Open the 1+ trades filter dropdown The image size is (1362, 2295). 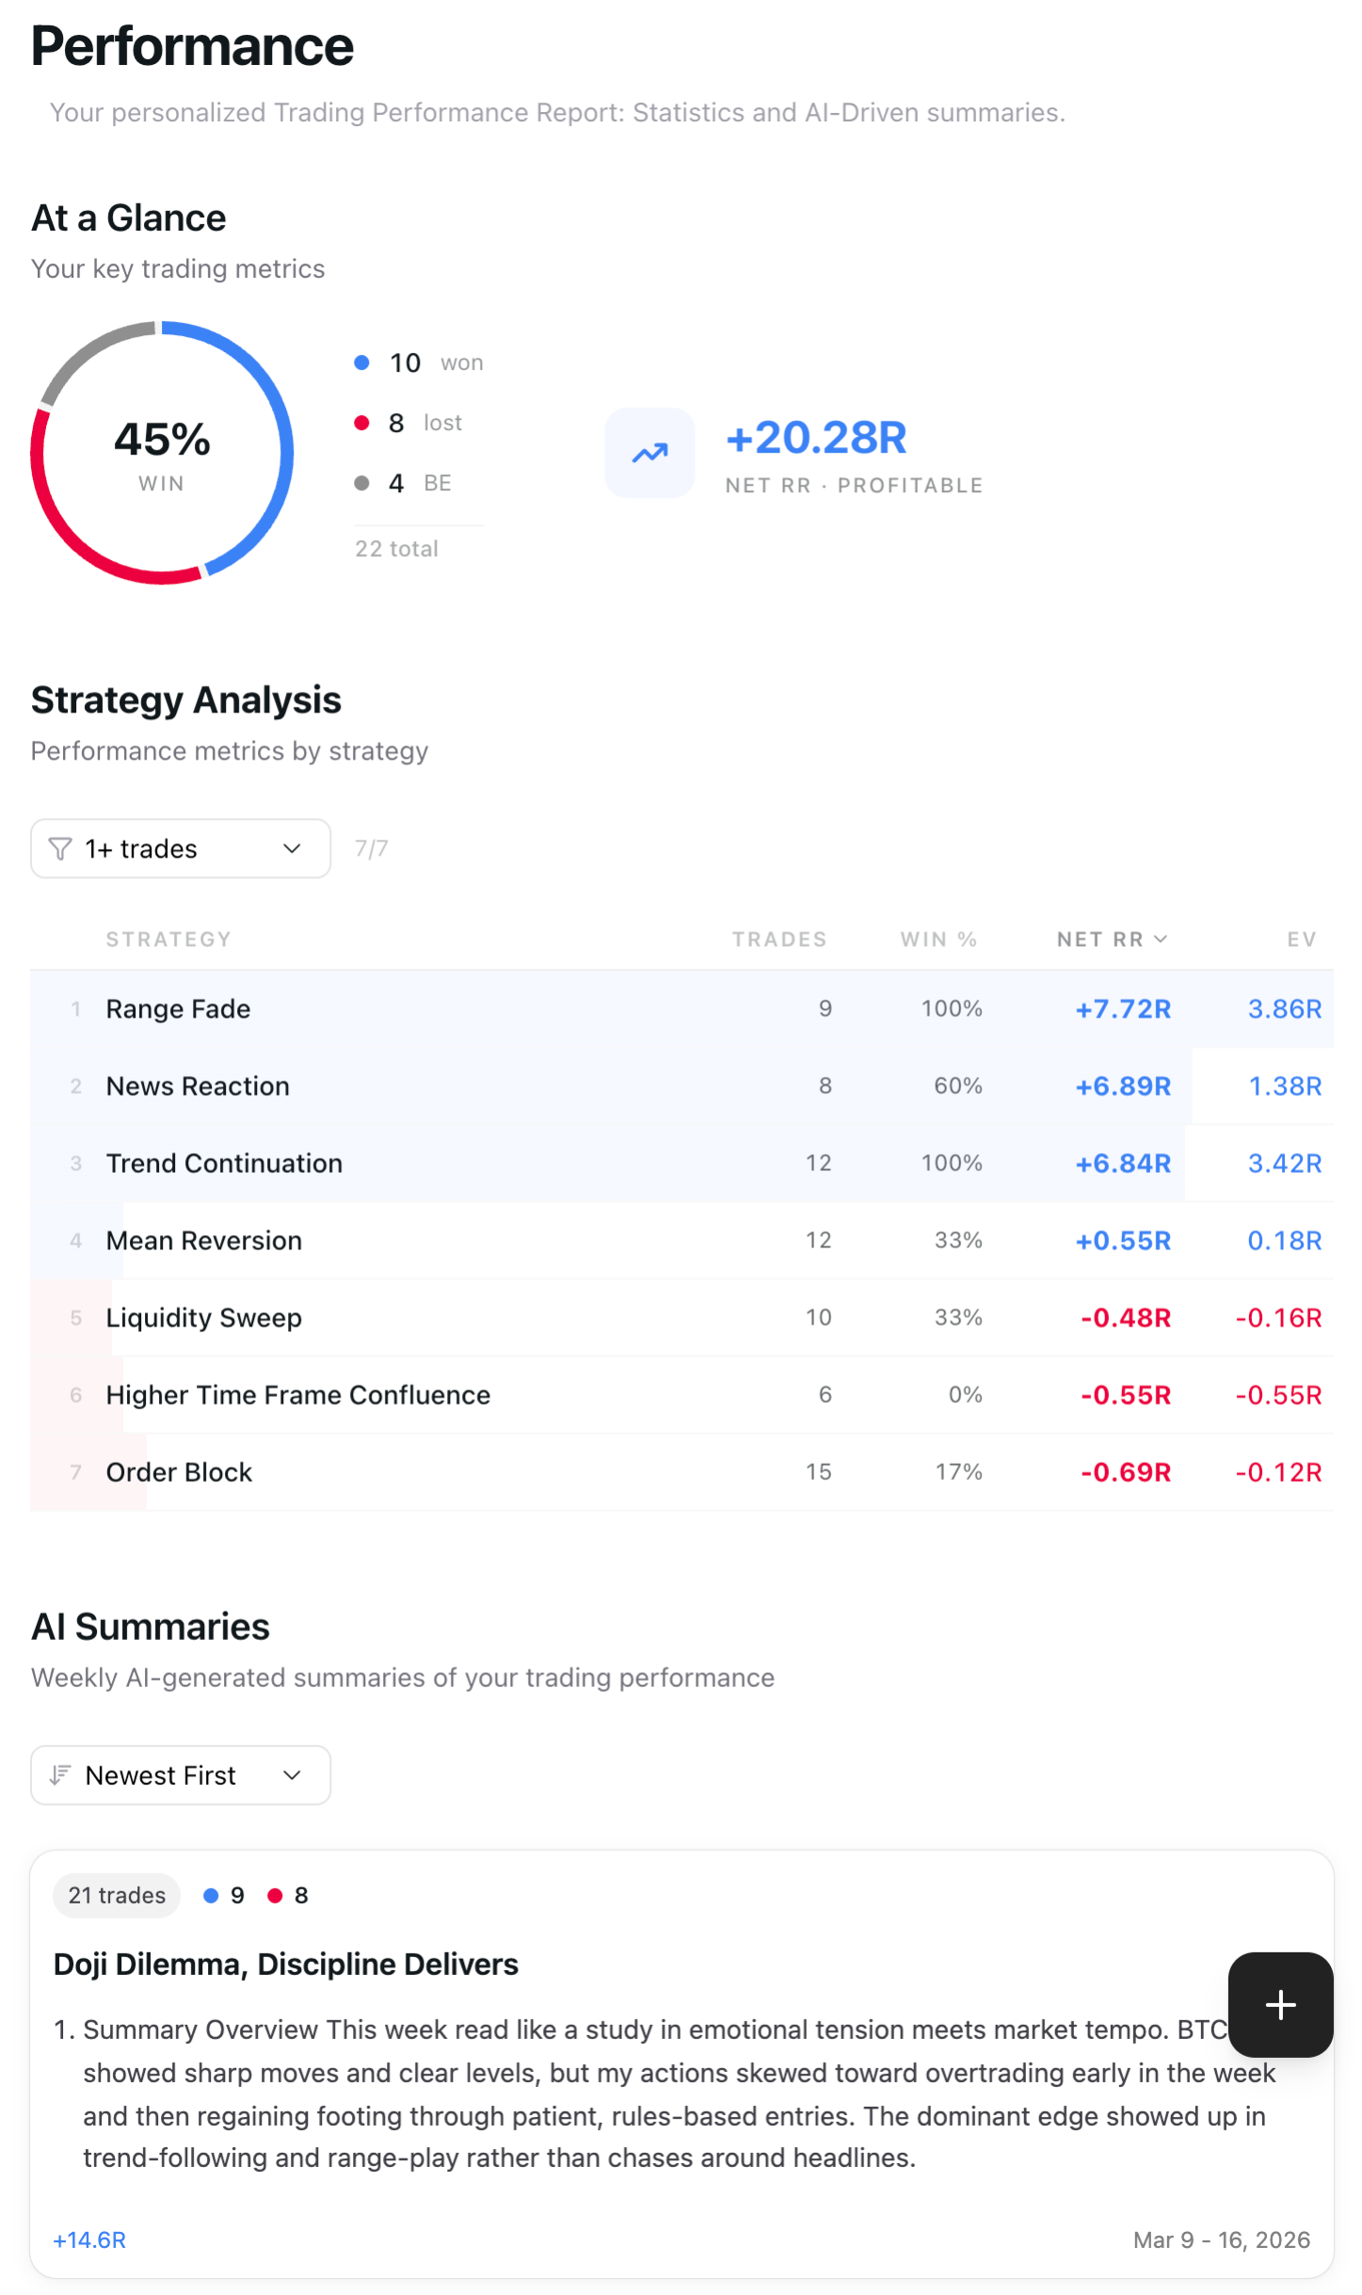pyautogui.click(x=180, y=848)
